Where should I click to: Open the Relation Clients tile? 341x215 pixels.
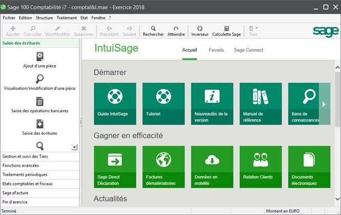tap(260, 167)
